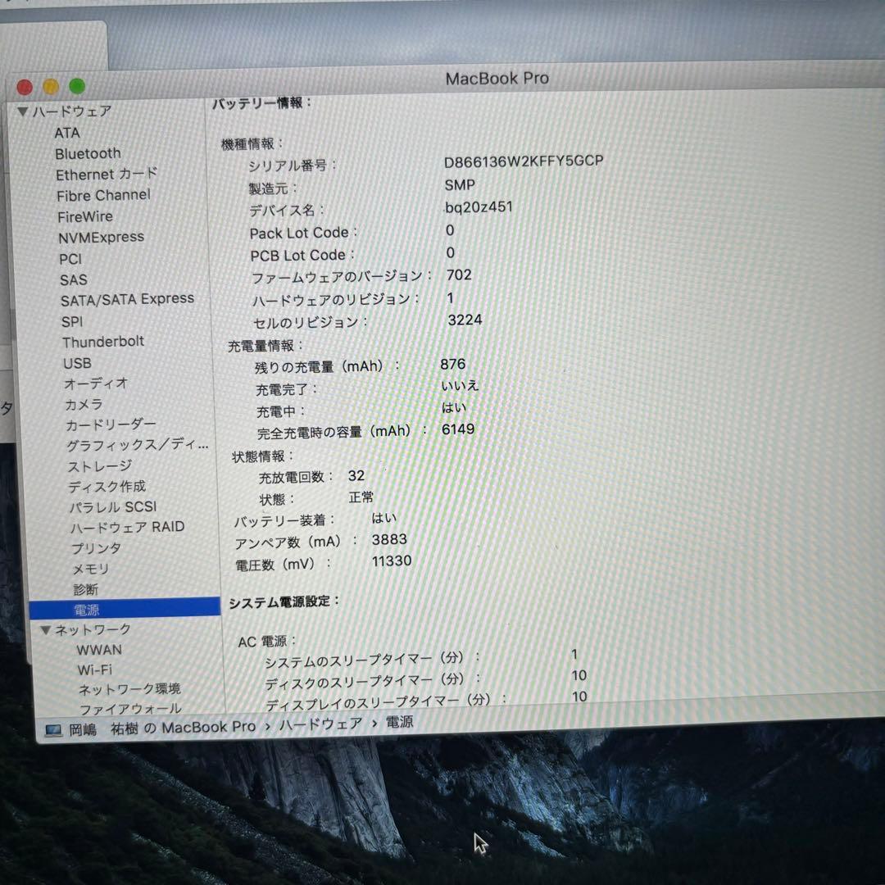Open the カメラ (Camera) section
The width and height of the screenshot is (885, 885).
click(x=86, y=405)
